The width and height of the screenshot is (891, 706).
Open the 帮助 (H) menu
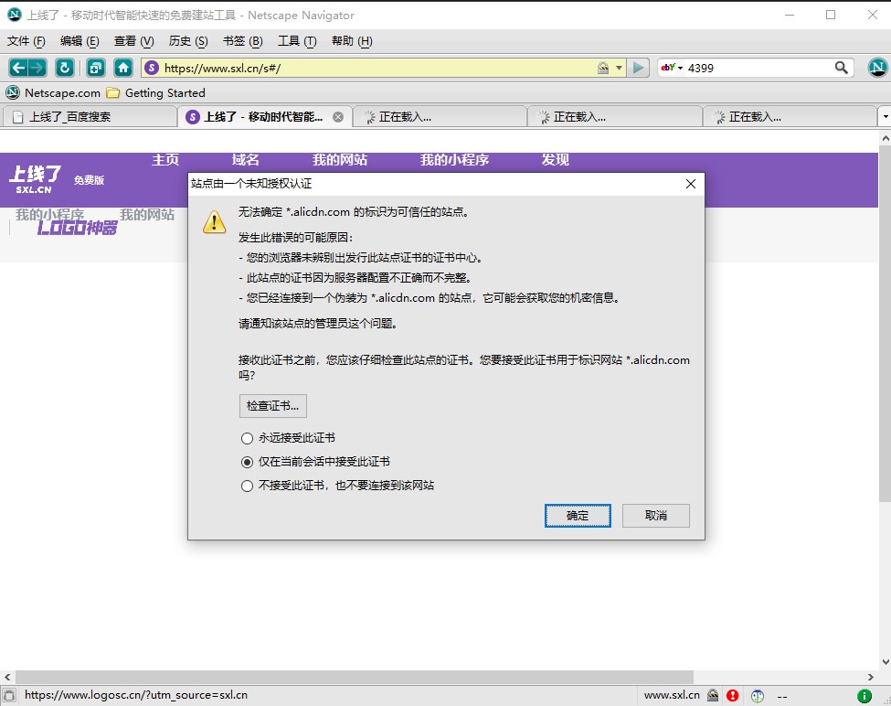pyautogui.click(x=352, y=41)
